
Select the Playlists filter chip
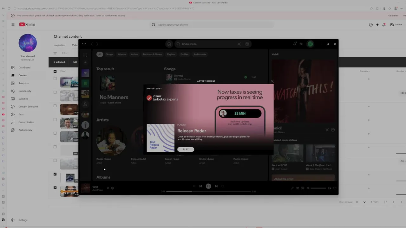pos(171,54)
